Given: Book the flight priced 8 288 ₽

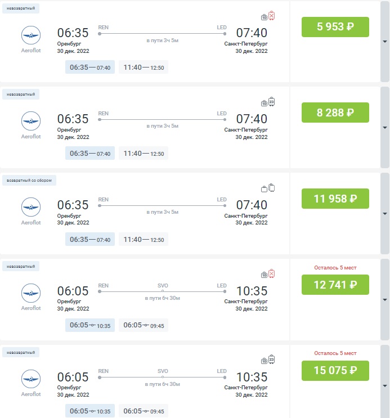Looking at the screenshot, I should [335, 113].
